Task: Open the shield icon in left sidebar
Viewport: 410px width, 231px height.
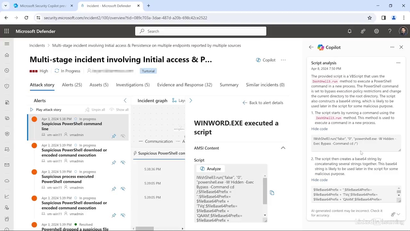Action: pyautogui.click(x=7, y=86)
